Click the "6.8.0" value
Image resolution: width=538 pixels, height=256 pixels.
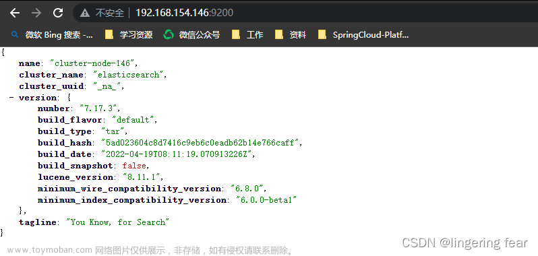247,189
